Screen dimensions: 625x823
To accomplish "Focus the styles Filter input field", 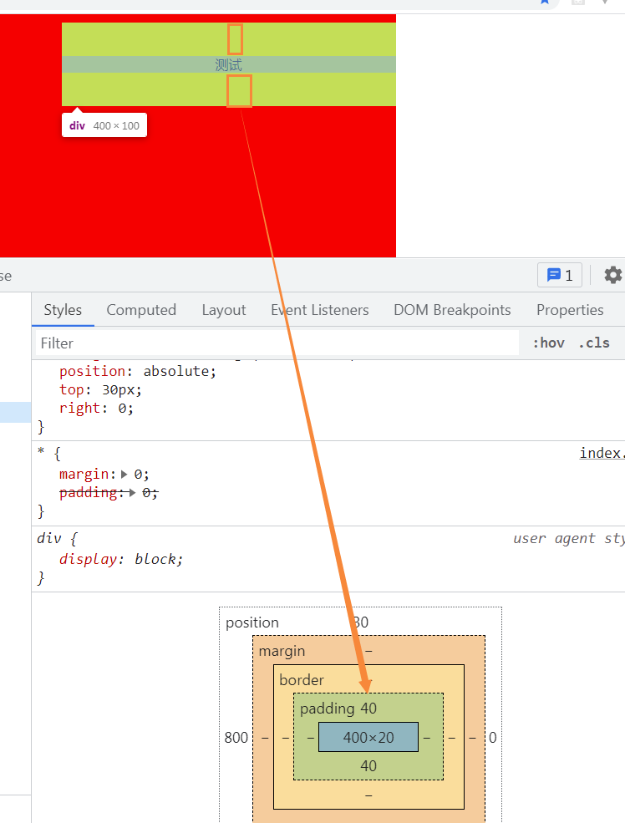I will click(x=277, y=343).
